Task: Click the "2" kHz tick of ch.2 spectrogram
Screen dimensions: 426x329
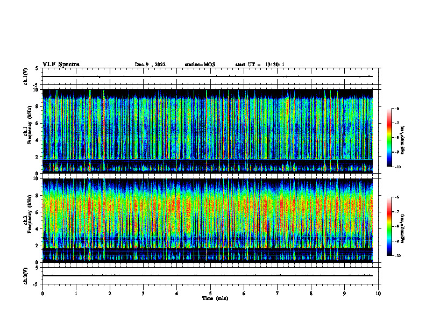Action: click(x=37, y=246)
